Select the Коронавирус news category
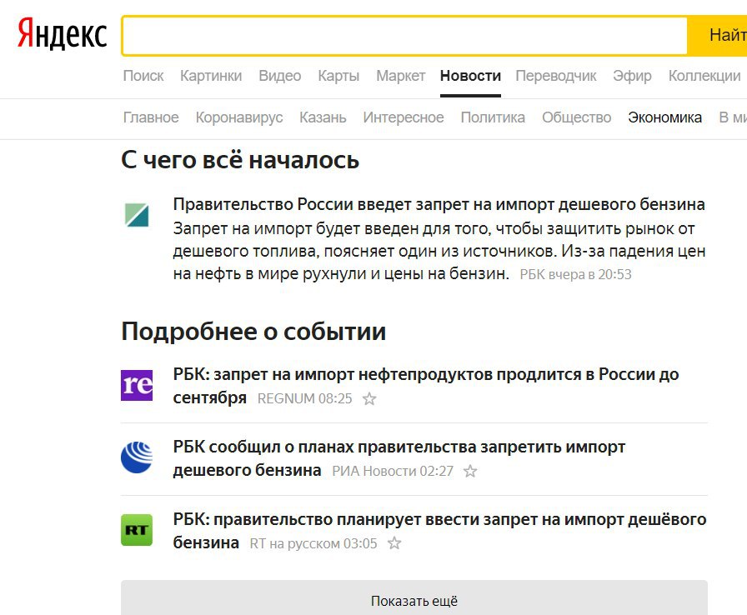 (239, 117)
